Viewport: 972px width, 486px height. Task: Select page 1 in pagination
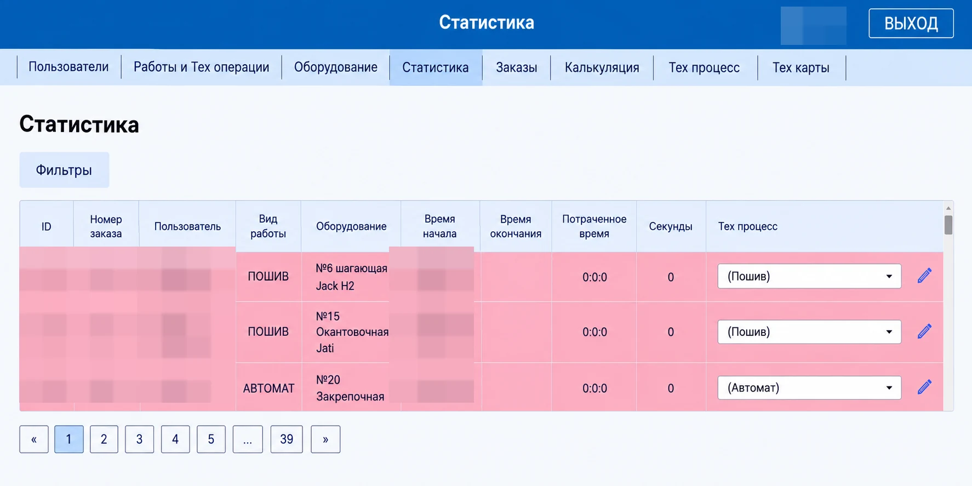(x=69, y=439)
